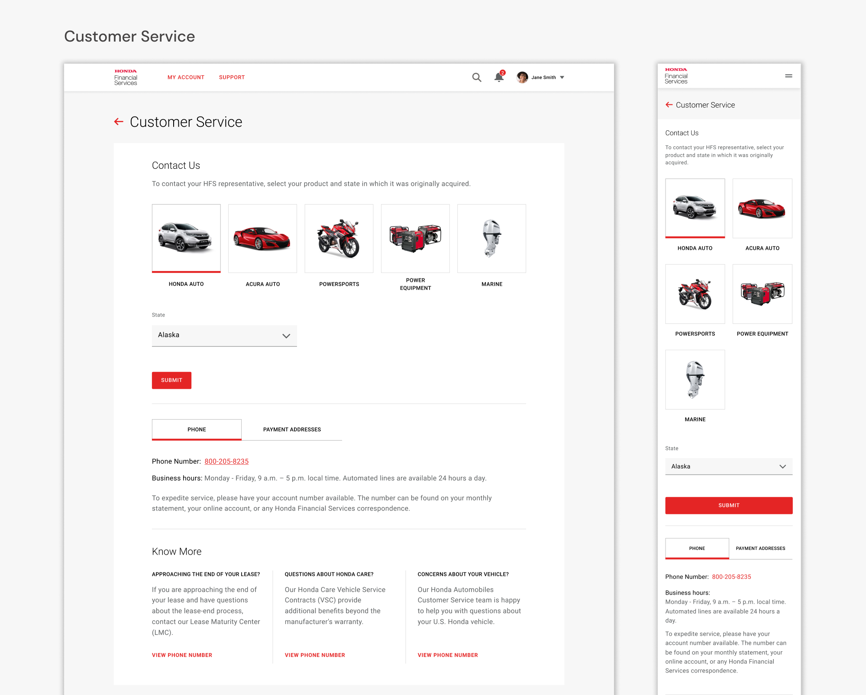866x695 pixels.
Task: Click mobile MARINE label text
Action: point(695,420)
